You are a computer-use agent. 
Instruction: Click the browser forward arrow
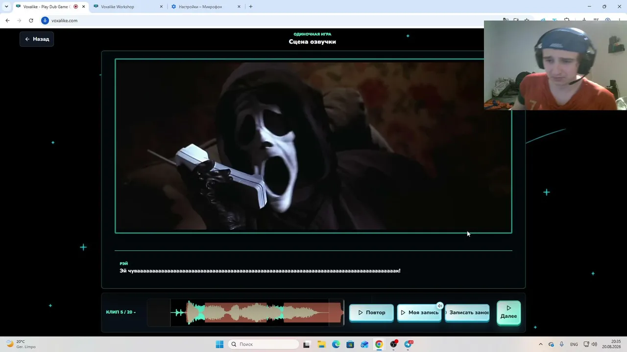19,21
